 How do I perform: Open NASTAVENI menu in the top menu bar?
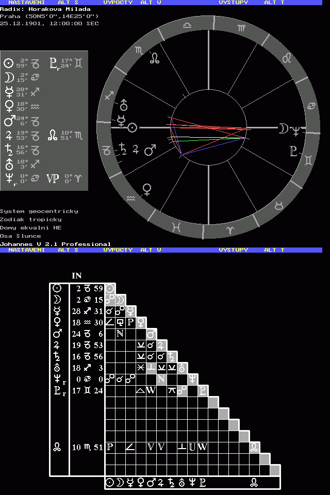tap(26, 3)
